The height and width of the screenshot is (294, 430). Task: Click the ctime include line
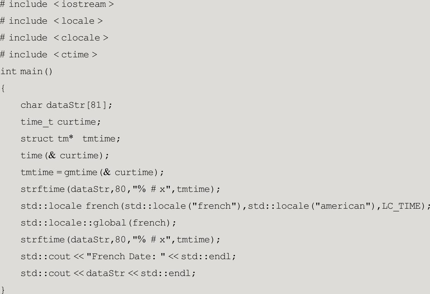49,55
